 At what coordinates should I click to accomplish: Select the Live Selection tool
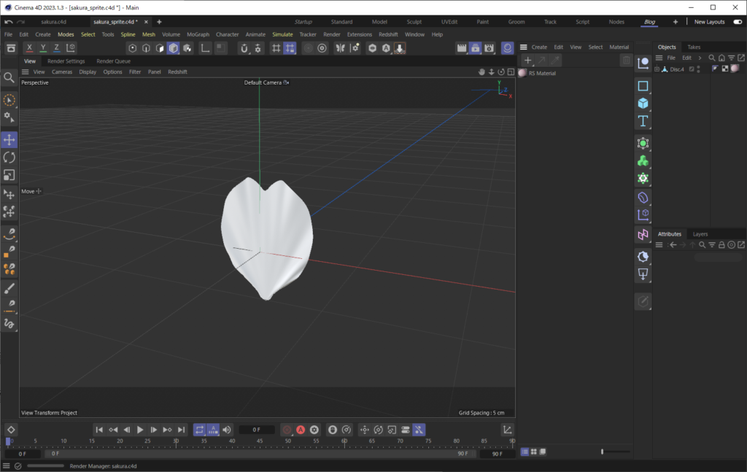point(10,98)
